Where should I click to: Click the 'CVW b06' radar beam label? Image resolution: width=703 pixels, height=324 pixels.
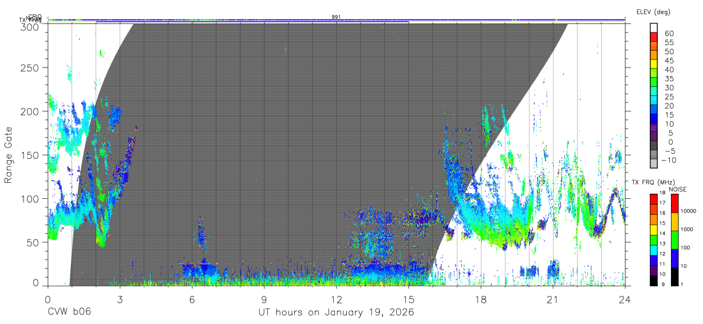coord(69,313)
